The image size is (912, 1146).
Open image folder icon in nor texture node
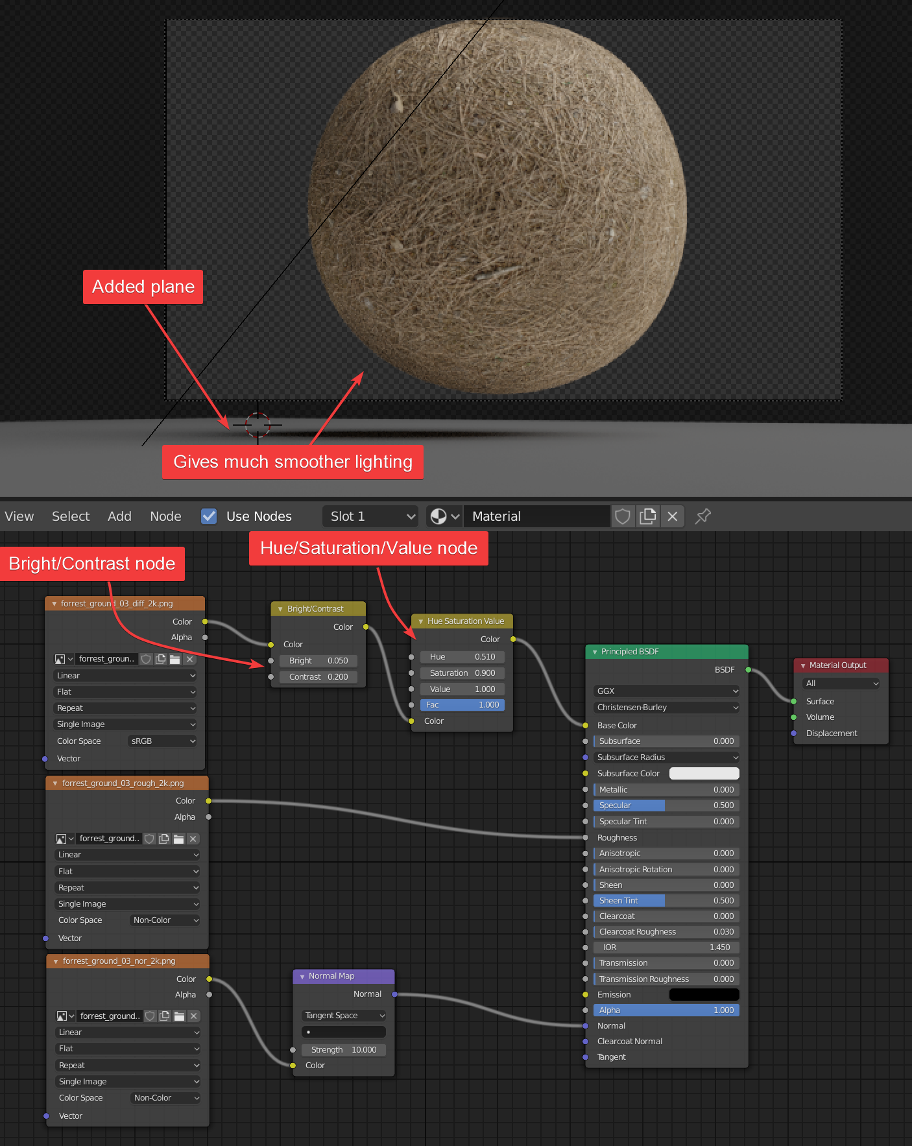coord(179,1016)
